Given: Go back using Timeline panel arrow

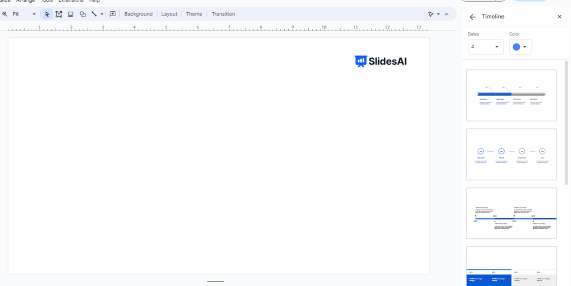Looking at the screenshot, I should 473,17.
